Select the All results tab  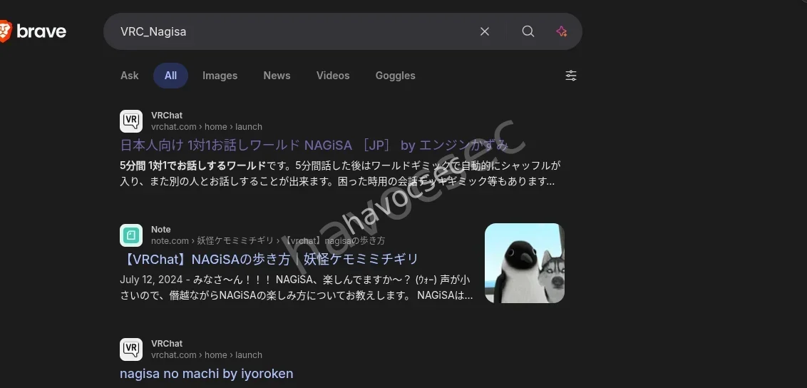pyautogui.click(x=170, y=76)
